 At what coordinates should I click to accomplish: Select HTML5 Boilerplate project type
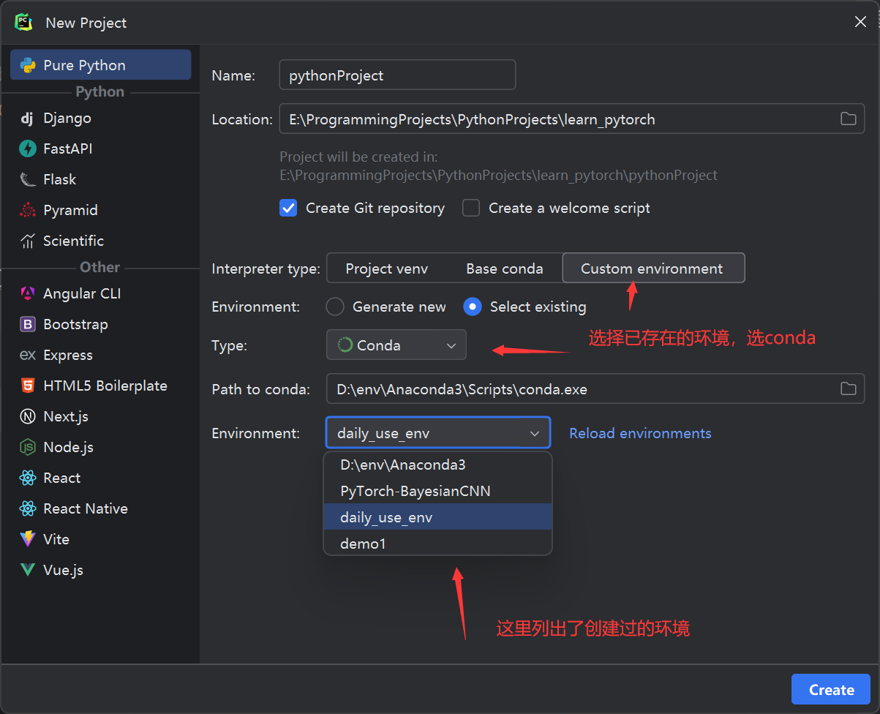[x=100, y=386]
